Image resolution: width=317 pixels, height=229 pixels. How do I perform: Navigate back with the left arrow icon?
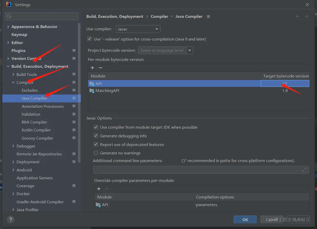pos(298,17)
